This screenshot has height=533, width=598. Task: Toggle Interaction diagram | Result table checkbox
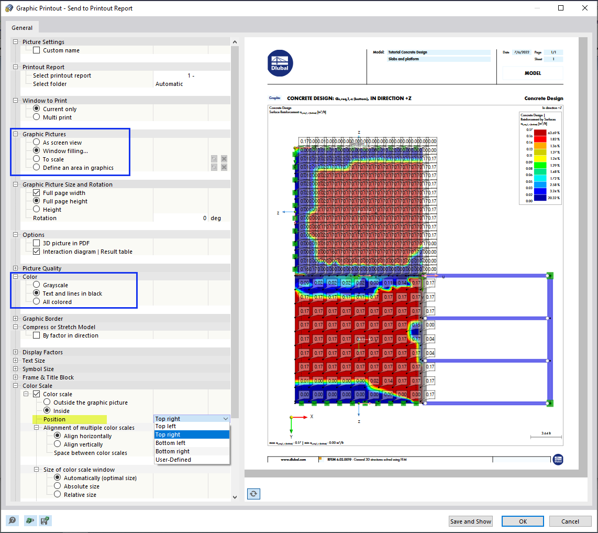36,251
